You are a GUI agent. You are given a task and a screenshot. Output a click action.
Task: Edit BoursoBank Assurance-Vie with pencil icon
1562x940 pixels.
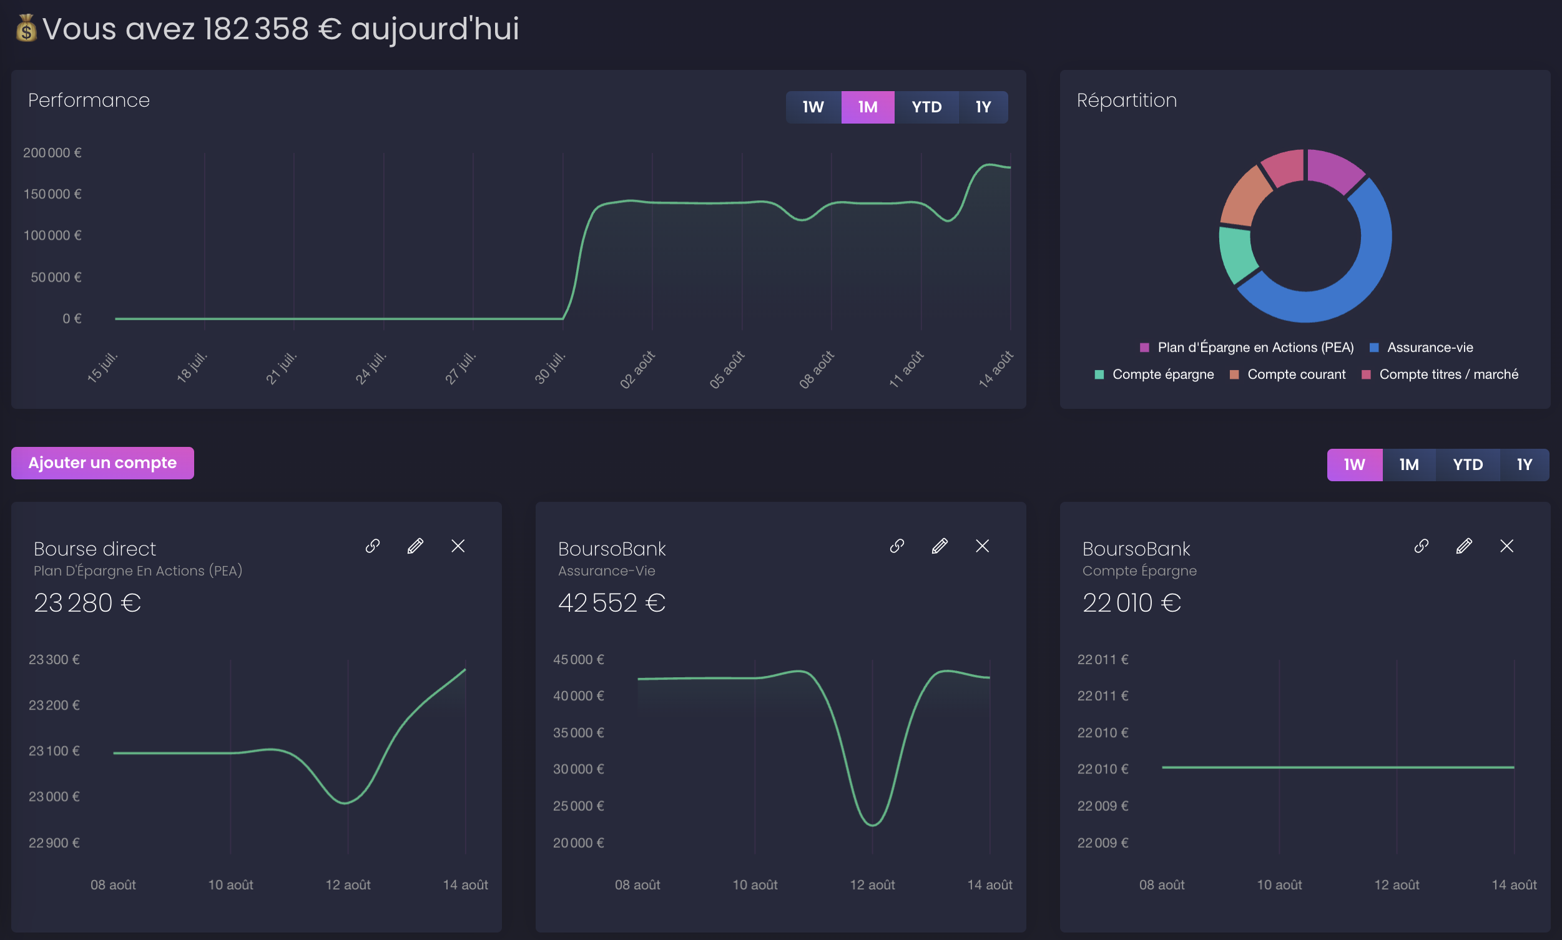[940, 546]
